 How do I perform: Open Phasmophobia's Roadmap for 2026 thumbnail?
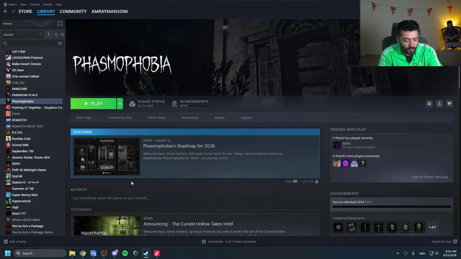(107, 156)
